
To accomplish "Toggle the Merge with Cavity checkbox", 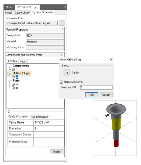I will pyautogui.click(x=62, y=82).
